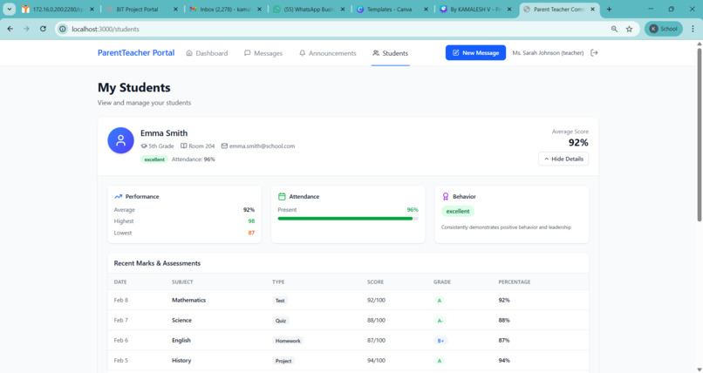Viewport: 703px width, 373px height.
Task: Click the History subject cell
Action: coord(181,361)
